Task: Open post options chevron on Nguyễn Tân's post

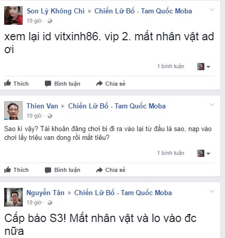Action: pos(212,191)
